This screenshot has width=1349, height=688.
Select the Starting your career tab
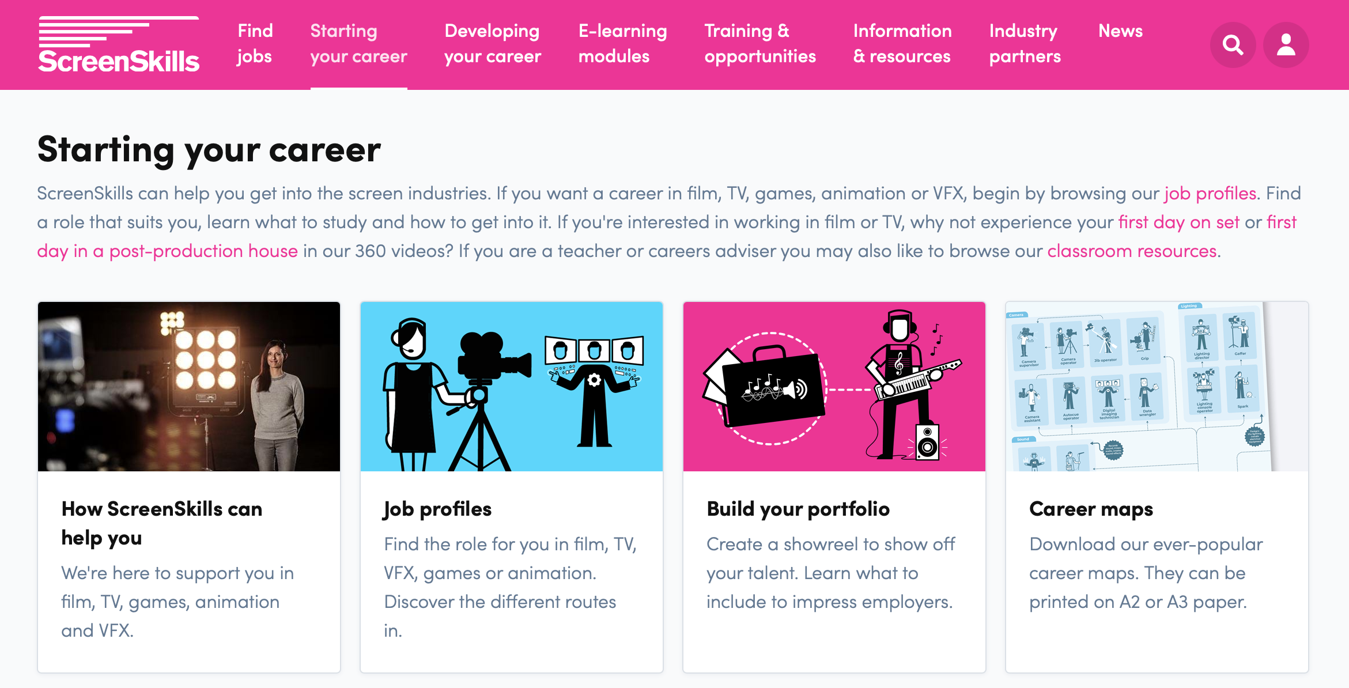pos(358,44)
